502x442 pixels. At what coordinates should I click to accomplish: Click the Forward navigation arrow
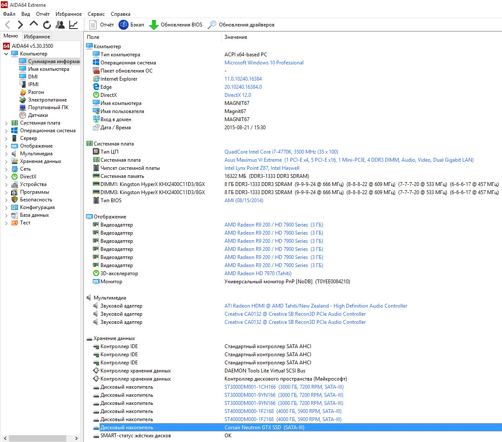pos(20,25)
